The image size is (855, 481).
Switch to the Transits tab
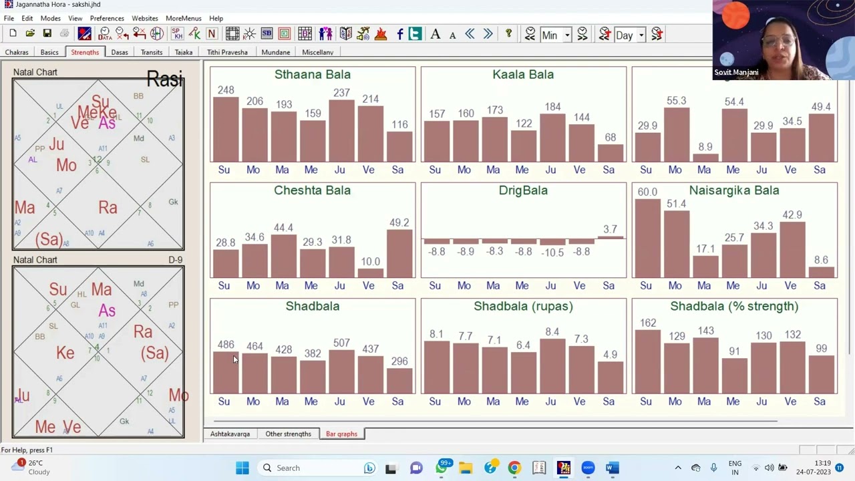[x=152, y=52]
